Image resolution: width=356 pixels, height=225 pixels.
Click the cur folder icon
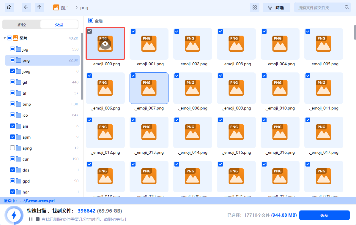click(x=18, y=159)
